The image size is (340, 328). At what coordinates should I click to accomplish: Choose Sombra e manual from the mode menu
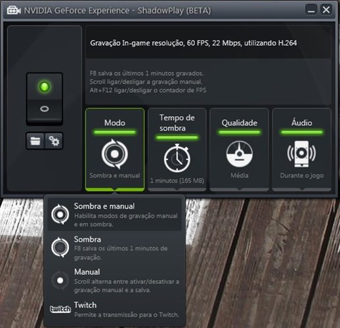pos(115,215)
